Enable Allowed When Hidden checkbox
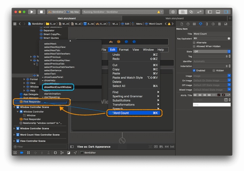Viewport: 244px width, 171px height. point(194,46)
